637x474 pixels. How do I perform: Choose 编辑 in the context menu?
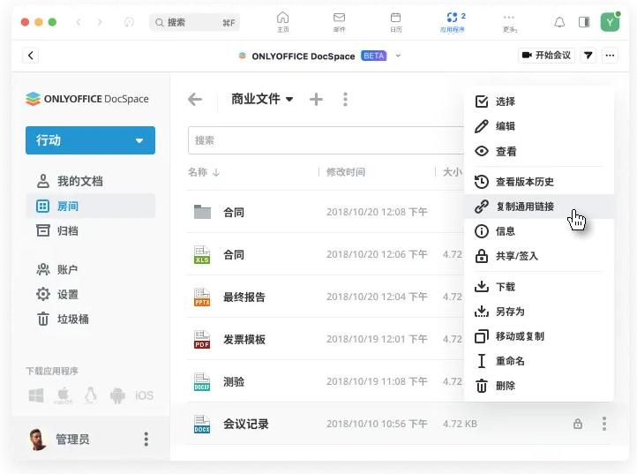point(539,126)
